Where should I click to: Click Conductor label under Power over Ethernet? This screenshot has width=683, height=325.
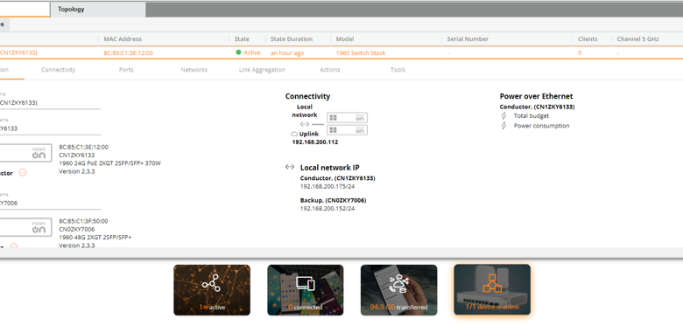tap(537, 107)
